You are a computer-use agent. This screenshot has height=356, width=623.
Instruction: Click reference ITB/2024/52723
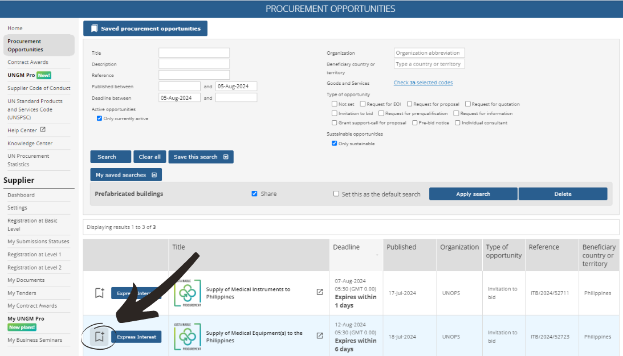pyautogui.click(x=550, y=337)
